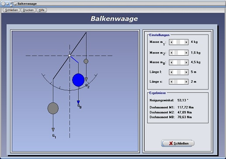The width and height of the screenshot is (226, 159).
Task: Click the GB label in the diagram
Action: 80,106
